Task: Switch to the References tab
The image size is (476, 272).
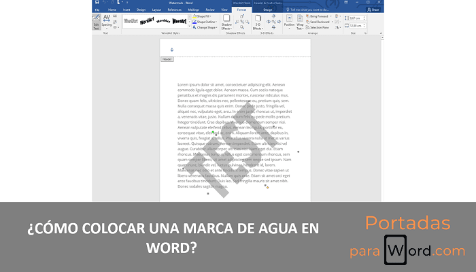Action: tap(175, 10)
